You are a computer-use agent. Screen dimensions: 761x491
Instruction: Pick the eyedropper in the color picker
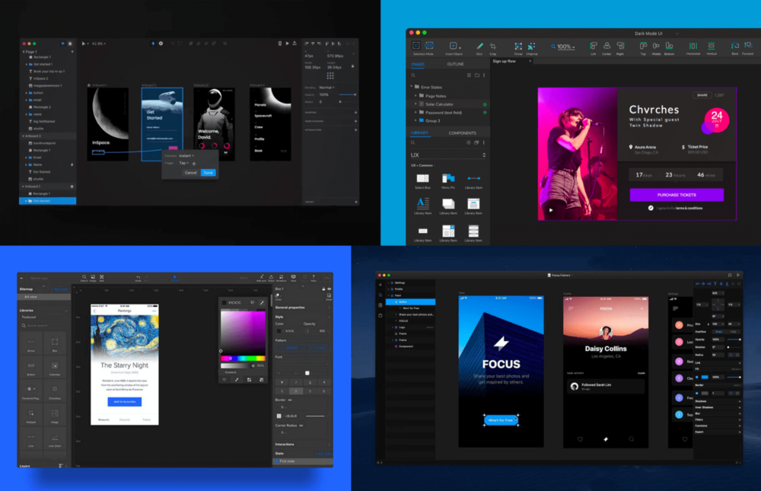[262, 302]
